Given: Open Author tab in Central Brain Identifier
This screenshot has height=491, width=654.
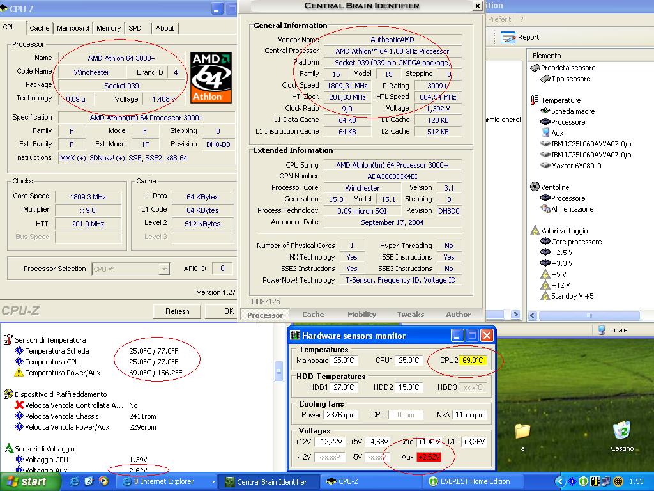Looking at the screenshot, I should tap(459, 315).
